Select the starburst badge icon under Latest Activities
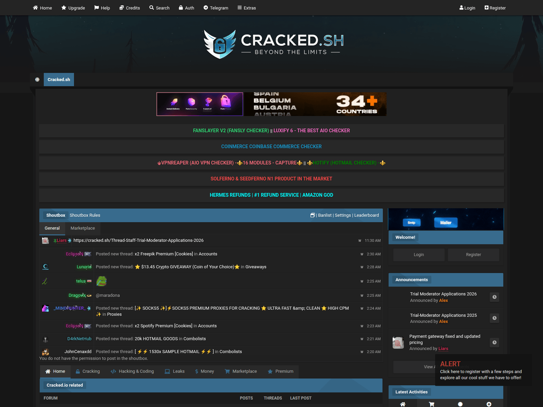This screenshot has height=407, width=543. click(x=460, y=404)
